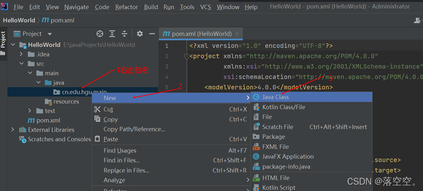This screenshot has width=423, height=191.
Task: Open the Navigate menu
Action: [x=77, y=7]
